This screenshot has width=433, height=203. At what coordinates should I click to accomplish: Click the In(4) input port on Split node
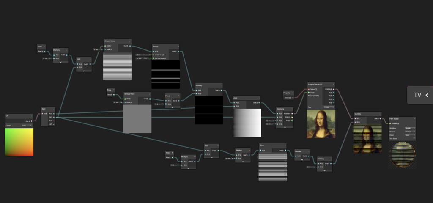click(43, 114)
